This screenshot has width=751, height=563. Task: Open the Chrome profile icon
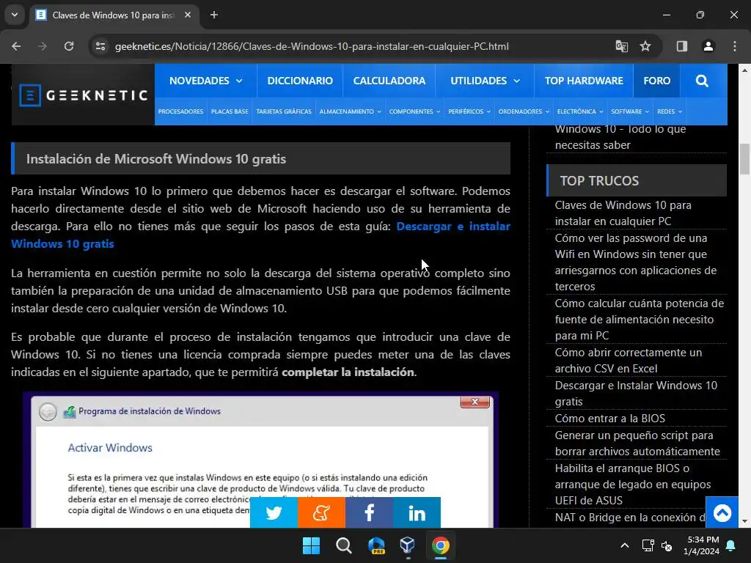(x=708, y=46)
